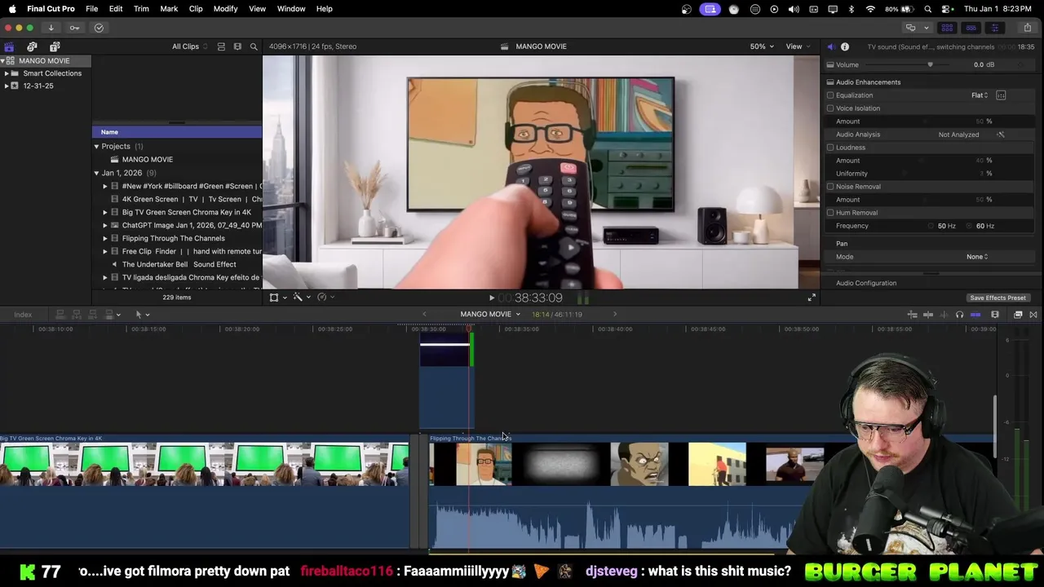This screenshot has height=587, width=1044.
Task: Open the equalizer graphic controls button
Action: coord(1001,95)
